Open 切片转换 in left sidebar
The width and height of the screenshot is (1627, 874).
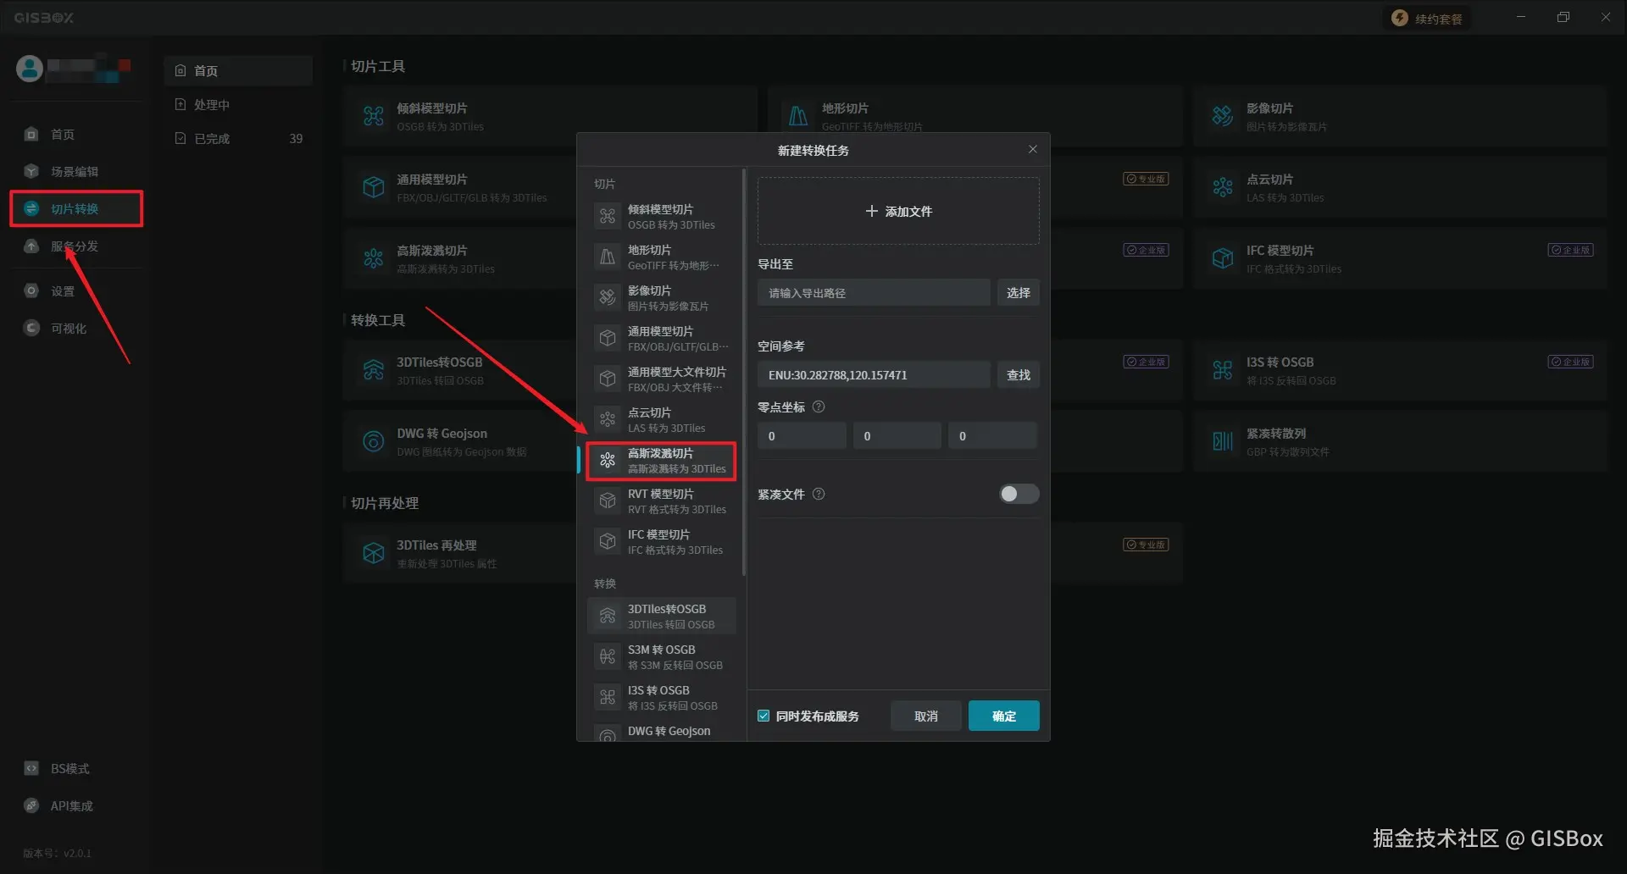point(76,209)
